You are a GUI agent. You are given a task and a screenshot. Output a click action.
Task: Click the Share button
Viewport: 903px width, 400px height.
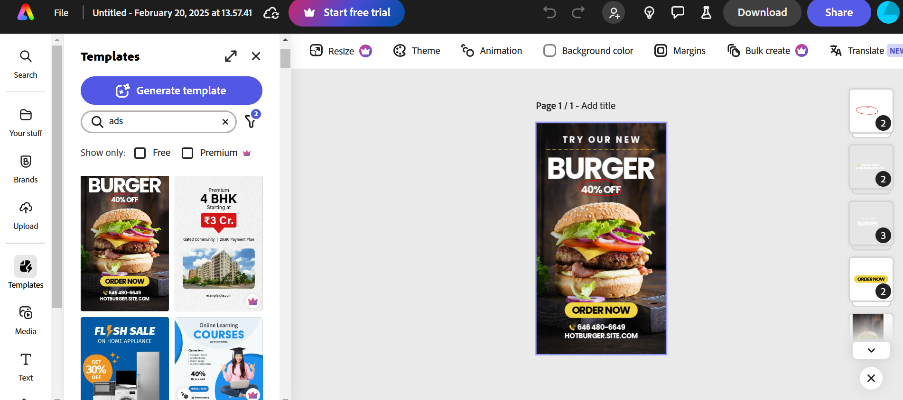tap(838, 13)
